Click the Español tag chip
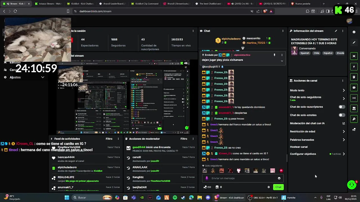This screenshot has height=202, width=360. click(x=328, y=53)
